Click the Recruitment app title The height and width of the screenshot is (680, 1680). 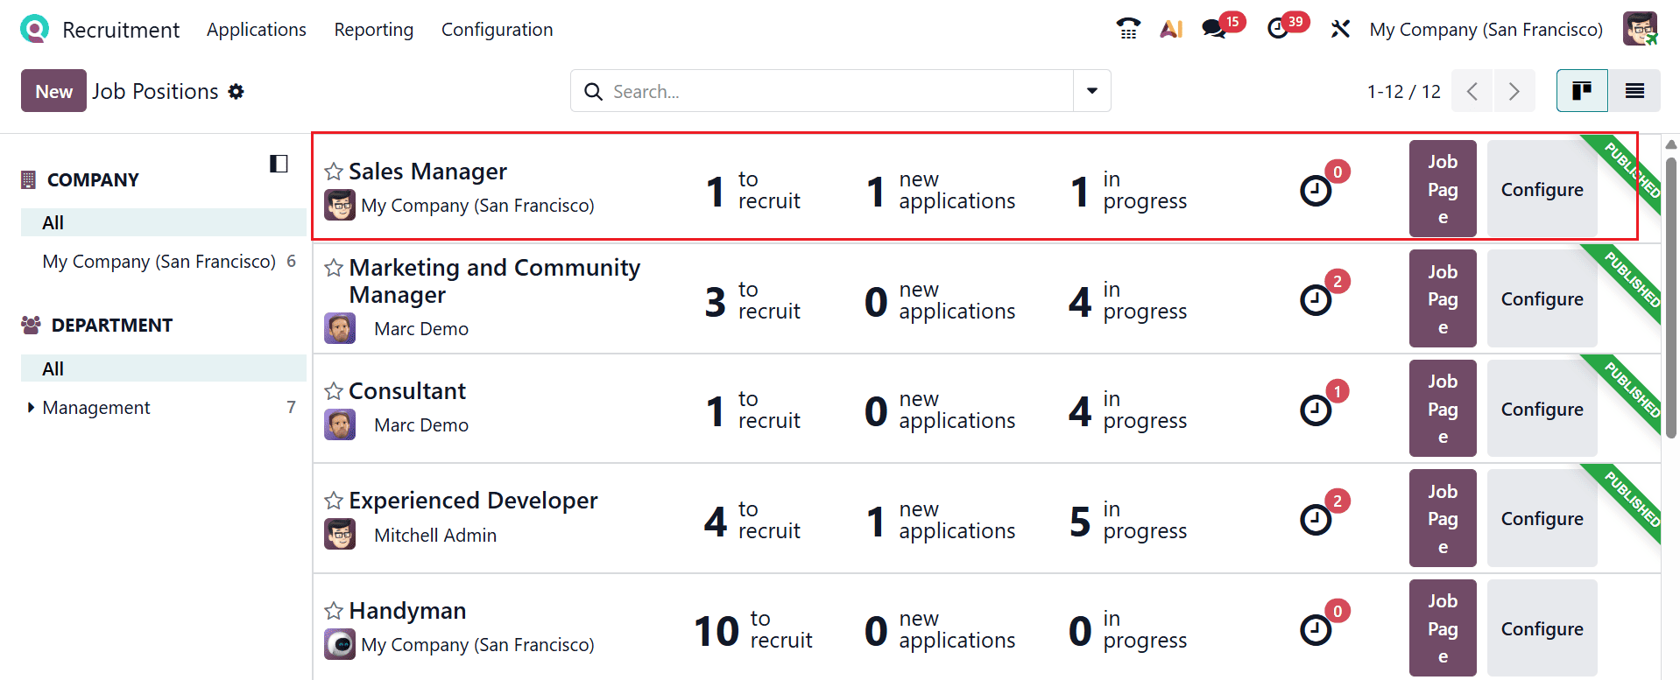121,30
